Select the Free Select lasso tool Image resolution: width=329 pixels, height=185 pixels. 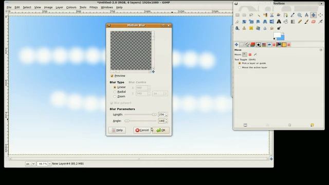click(251, 15)
